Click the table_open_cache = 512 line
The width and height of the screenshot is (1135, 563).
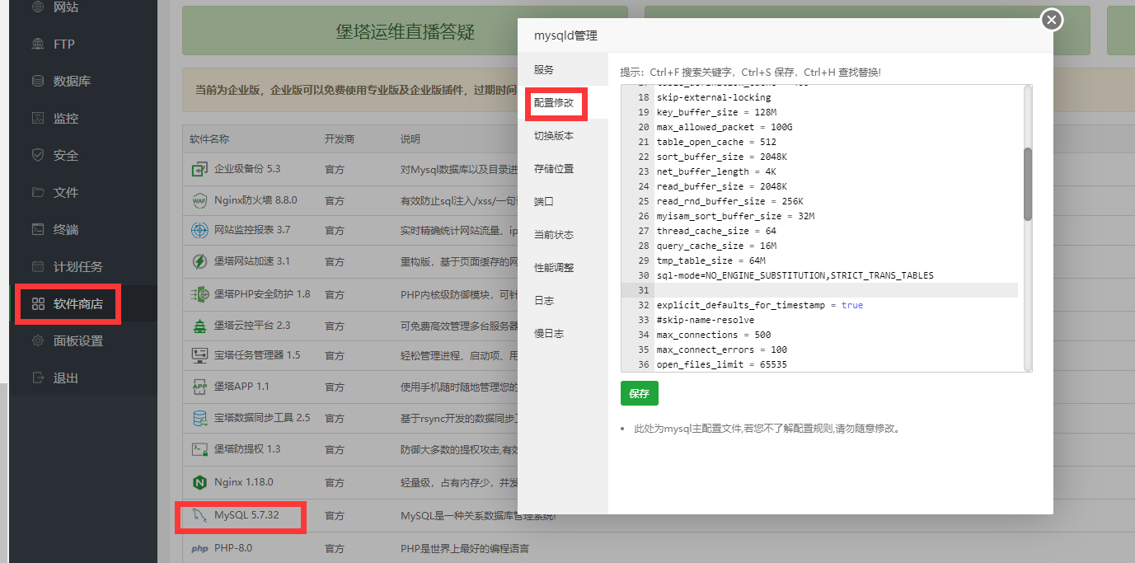coord(716,142)
